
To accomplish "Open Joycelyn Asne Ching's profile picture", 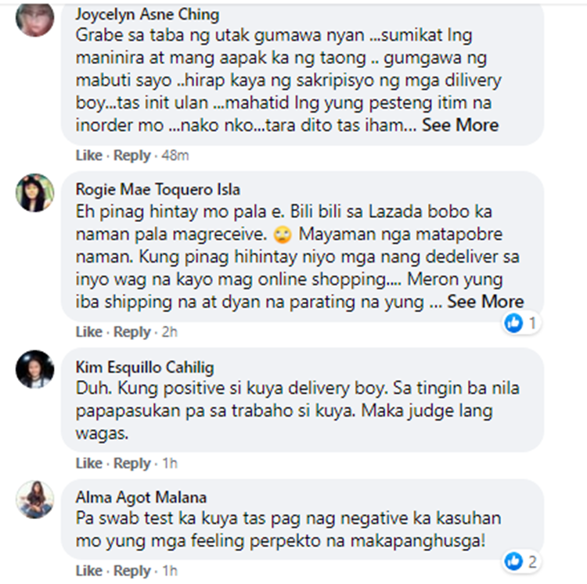I will tap(34, 18).
